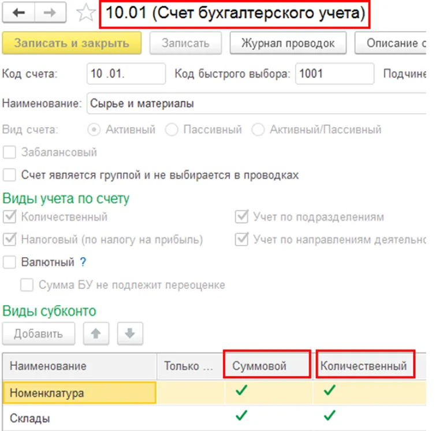This screenshot has height=431, width=436.
Task: Enable the Валютный checkbox
Action: [9, 262]
